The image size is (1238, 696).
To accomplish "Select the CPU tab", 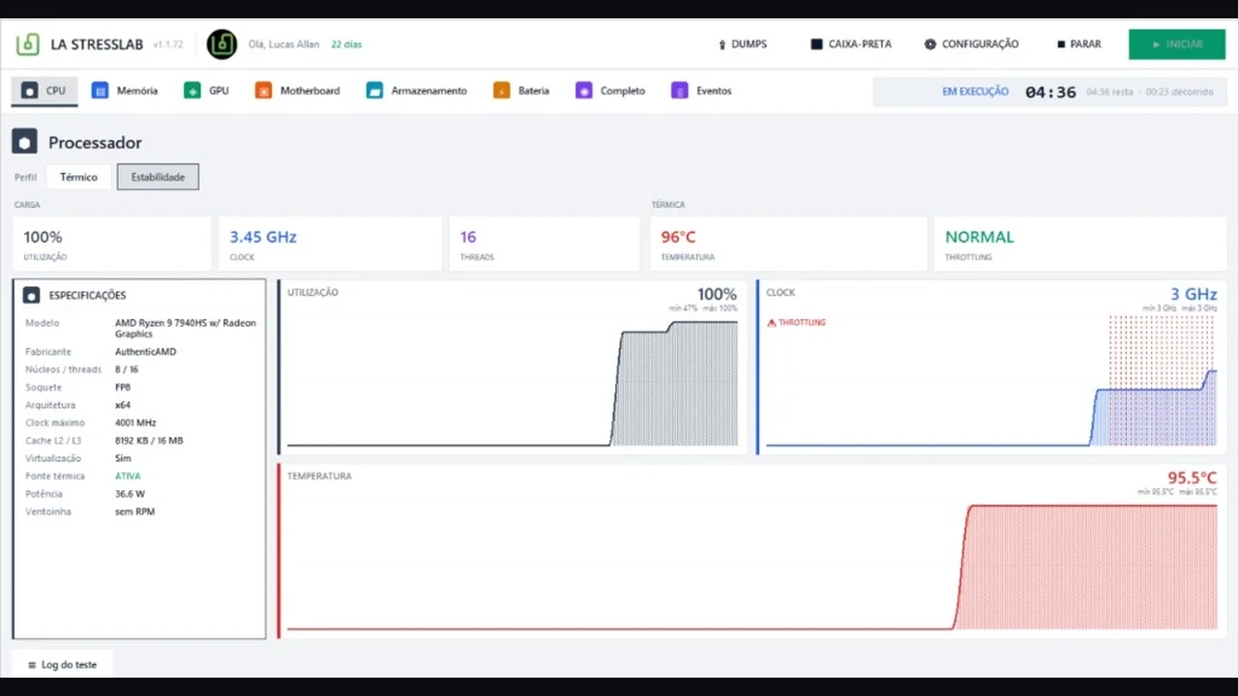I will [x=44, y=91].
